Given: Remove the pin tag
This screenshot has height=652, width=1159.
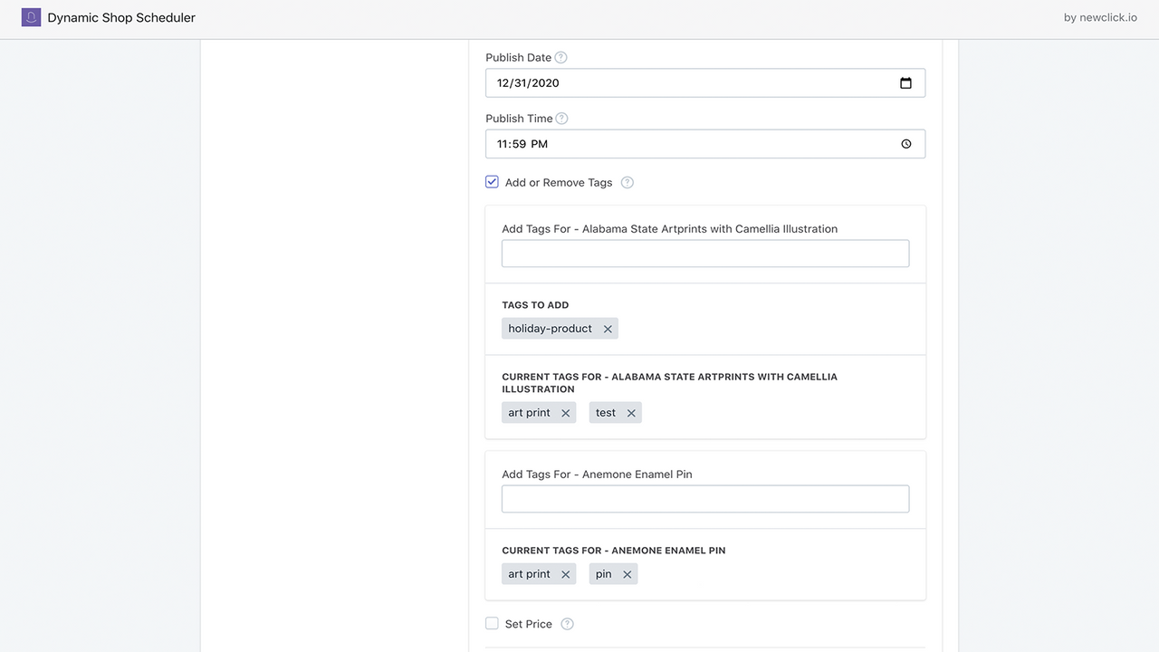Looking at the screenshot, I should coord(627,574).
